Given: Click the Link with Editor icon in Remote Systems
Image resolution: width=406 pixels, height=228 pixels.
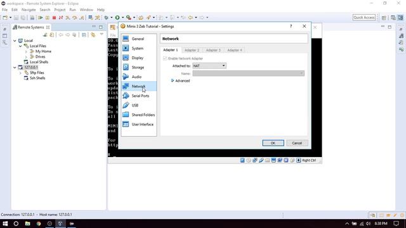Looking at the screenshot, I should pyautogui.click(x=93, y=35).
